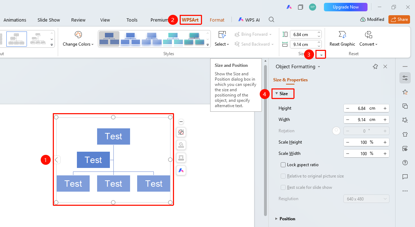The height and width of the screenshot is (227, 415).
Task: Click the search magnifier icon
Action: [x=271, y=19]
